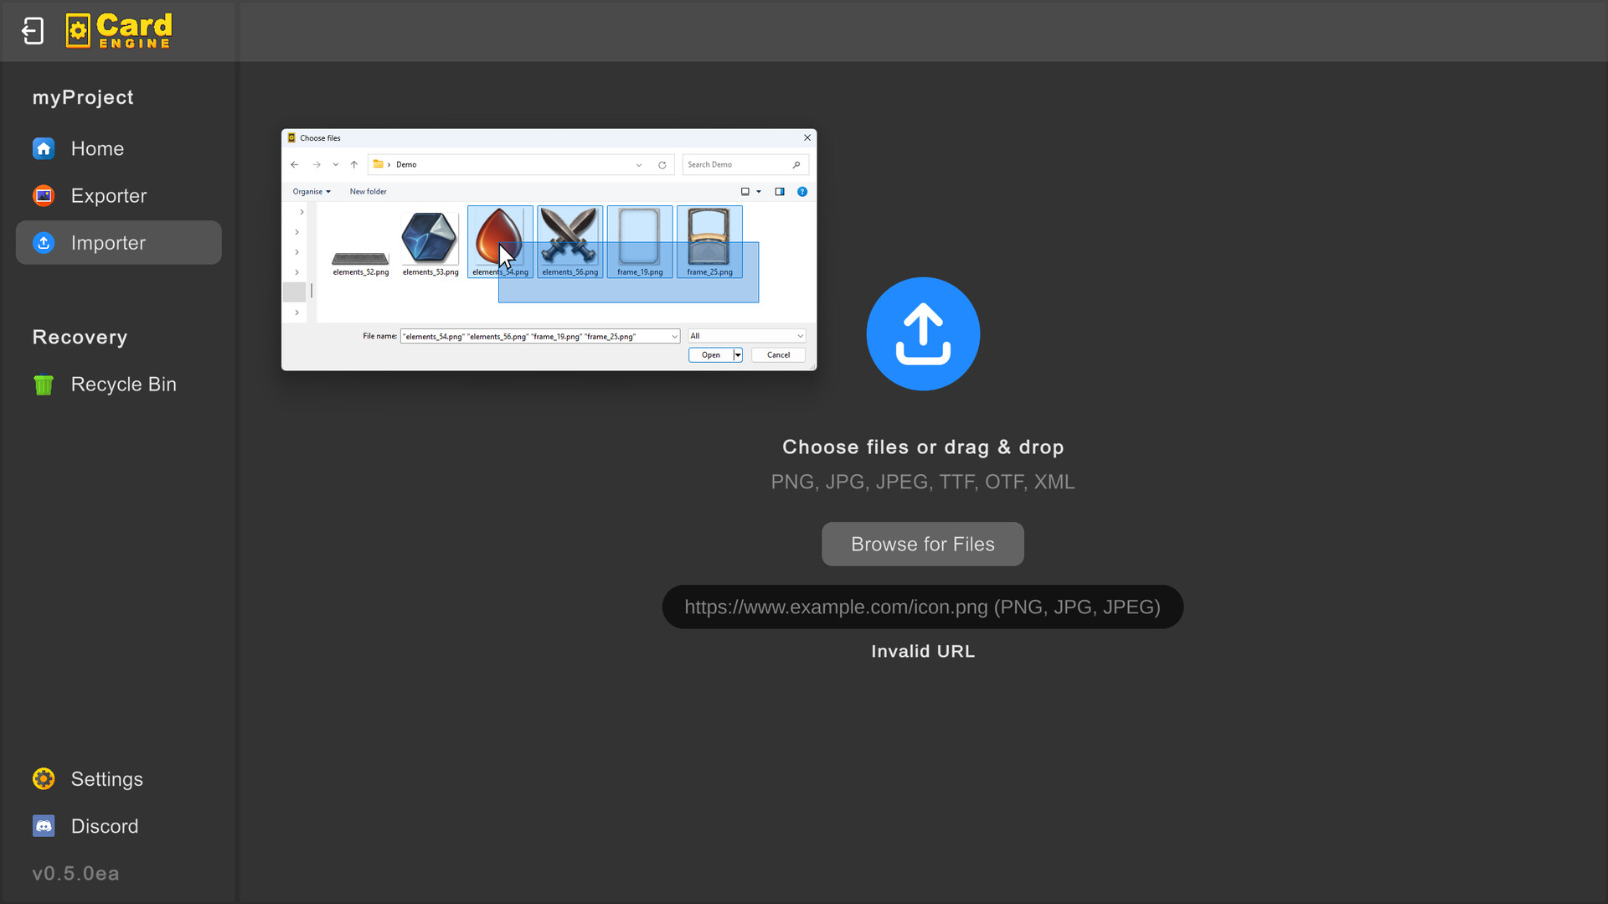Open the Recycle Bin
This screenshot has width=1608, height=904.
[x=123, y=385]
